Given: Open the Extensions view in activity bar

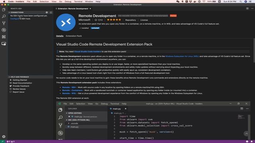Looking at the screenshot, I should coord(4,37).
